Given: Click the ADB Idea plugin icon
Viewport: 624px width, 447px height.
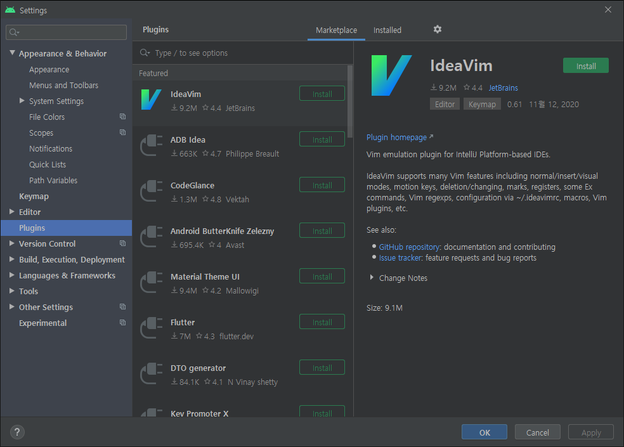Looking at the screenshot, I should 151,145.
